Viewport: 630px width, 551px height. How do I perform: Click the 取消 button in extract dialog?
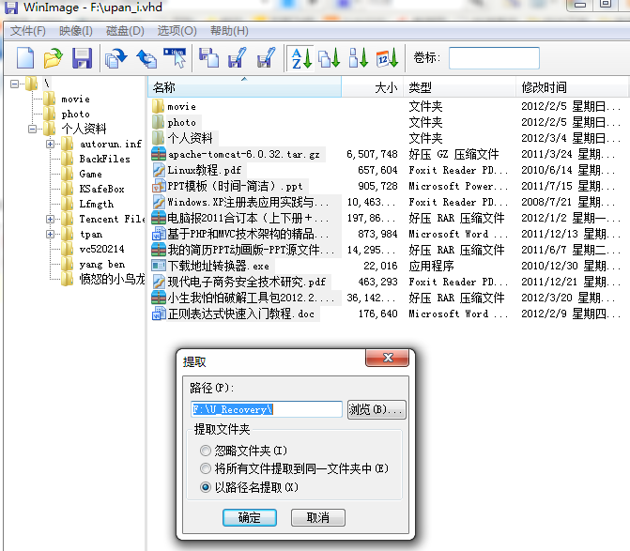pyautogui.click(x=317, y=517)
